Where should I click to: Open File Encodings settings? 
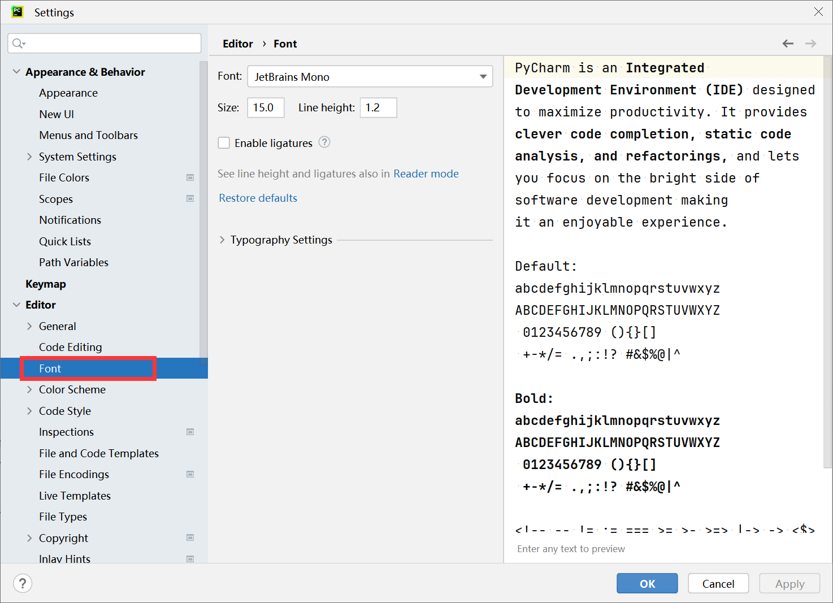[x=74, y=474]
